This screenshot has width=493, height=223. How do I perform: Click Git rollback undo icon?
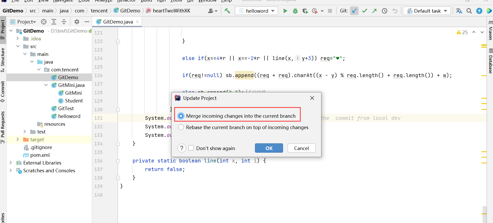pyautogui.click(x=395, y=11)
